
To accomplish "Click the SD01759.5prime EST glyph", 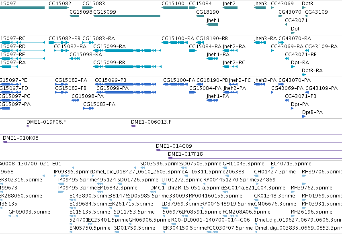I will [x=117, y=232].
